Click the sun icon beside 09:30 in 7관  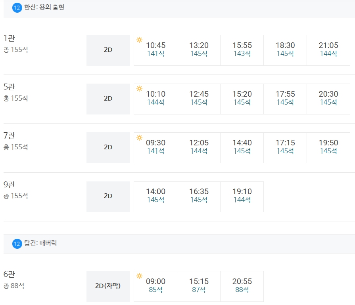pos(139,138)
